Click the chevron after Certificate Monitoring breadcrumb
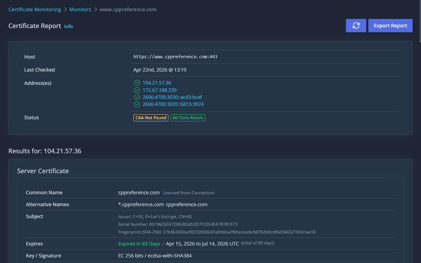421x263 pixels. point(65,9)
